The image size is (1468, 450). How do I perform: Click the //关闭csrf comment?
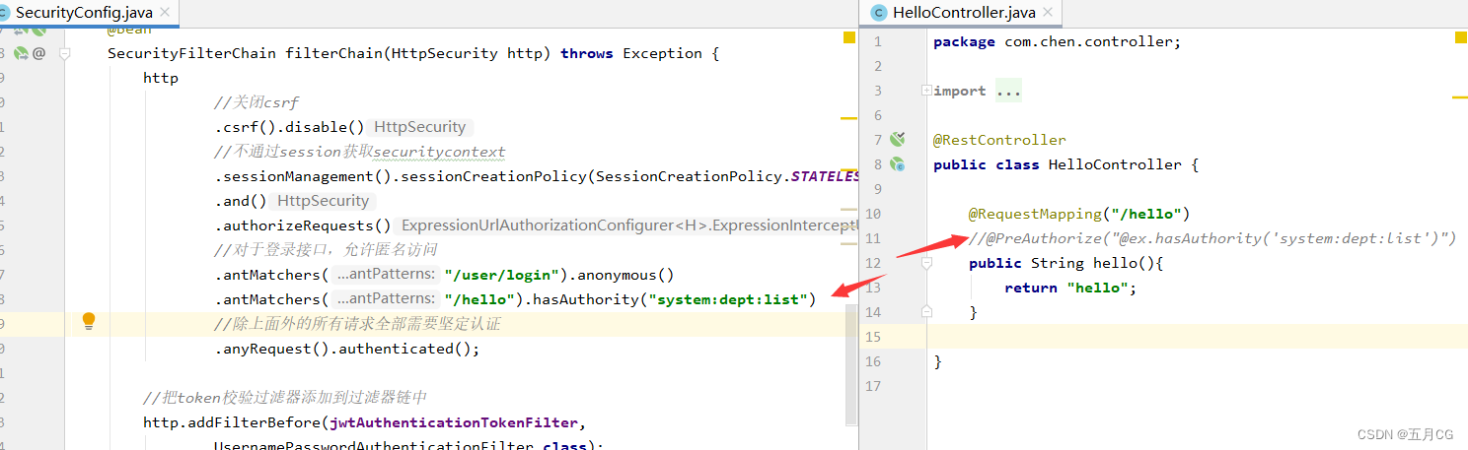[x=257, y=102]
